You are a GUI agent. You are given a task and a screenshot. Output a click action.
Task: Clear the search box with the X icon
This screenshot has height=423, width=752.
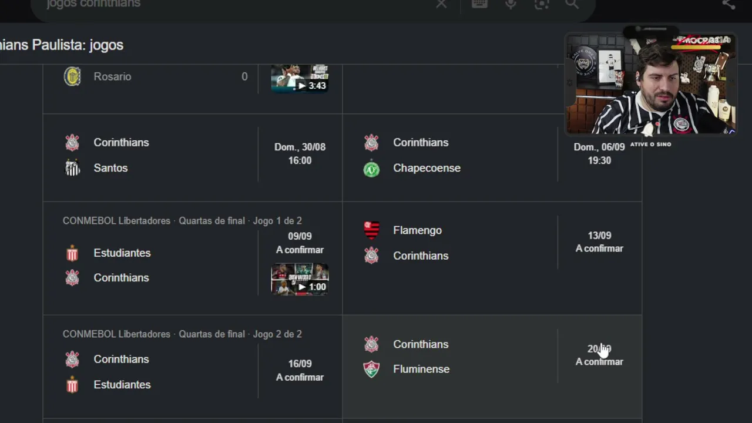coord(441,4)
